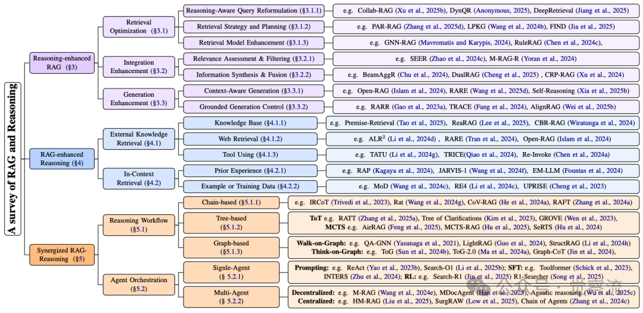This screenshot has width=643, height=313.
Task: Click the 'External Knowledge Retrieval (§4.1)' box
Action: (x=139, y=139)
